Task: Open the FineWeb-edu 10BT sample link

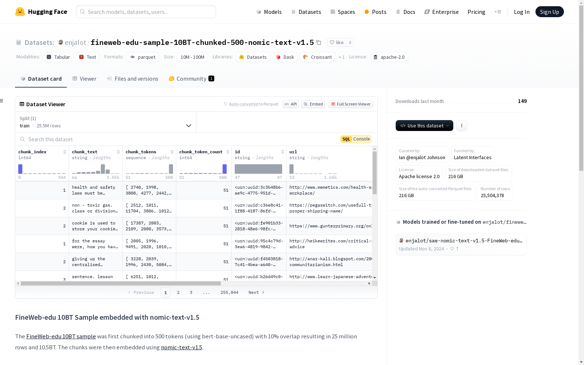Action: click(61, 336)
